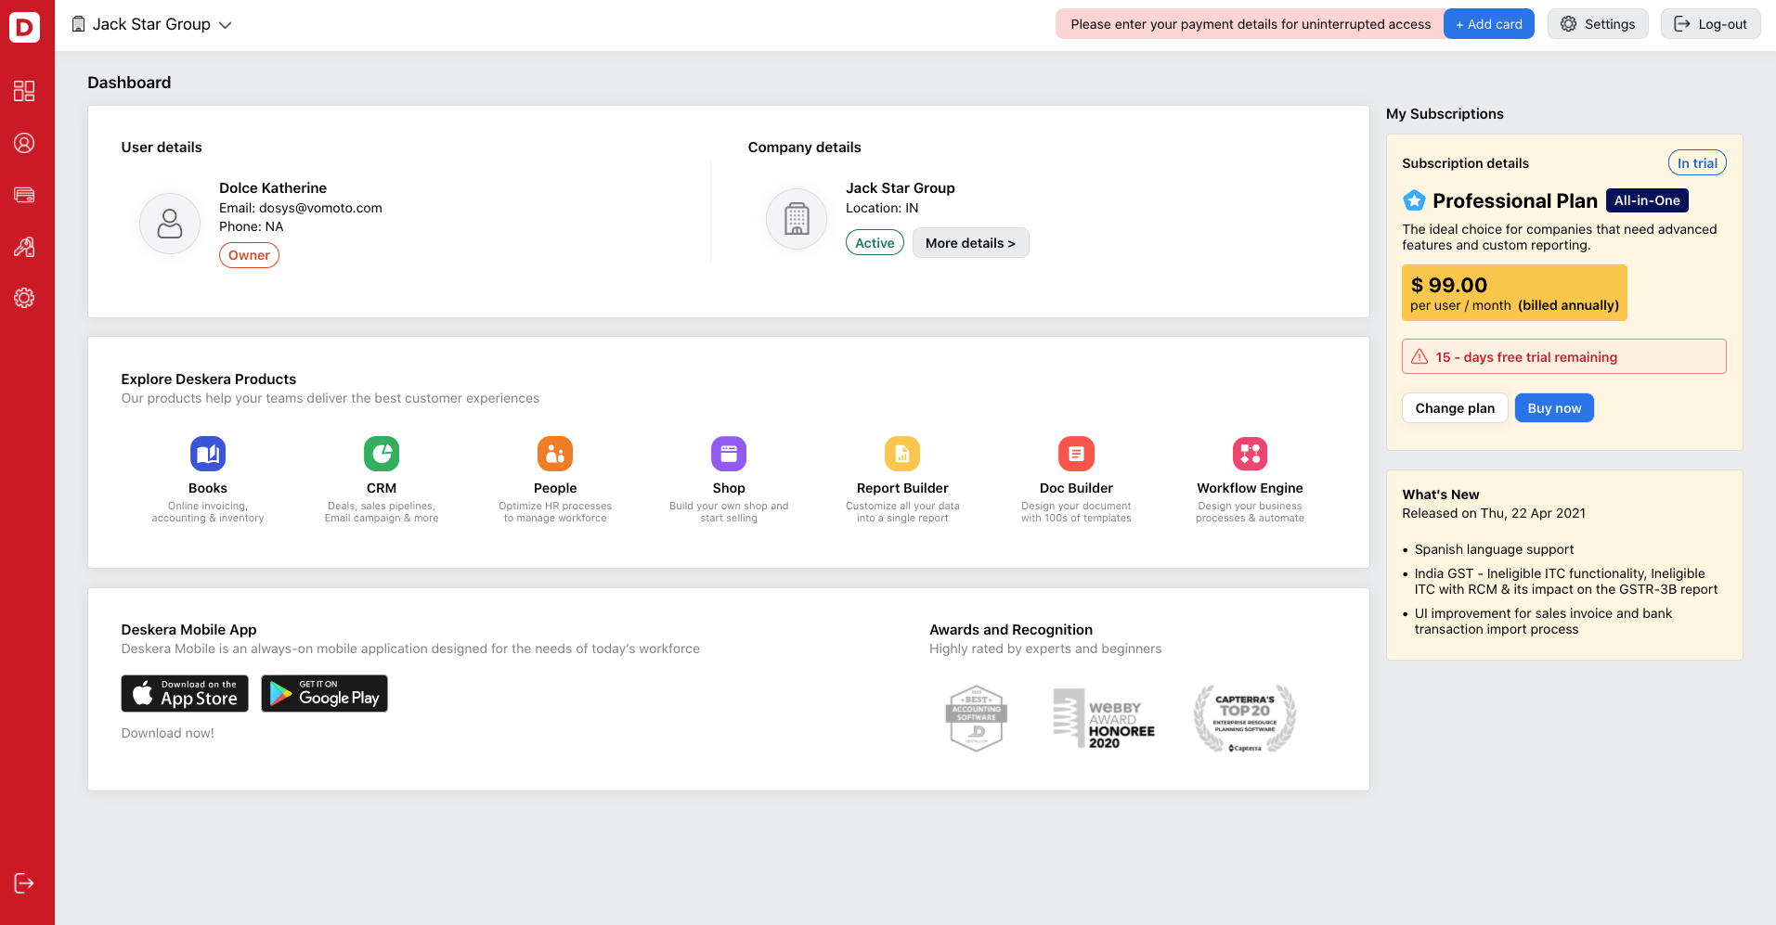Click the Download now! text

pos(167,733)
